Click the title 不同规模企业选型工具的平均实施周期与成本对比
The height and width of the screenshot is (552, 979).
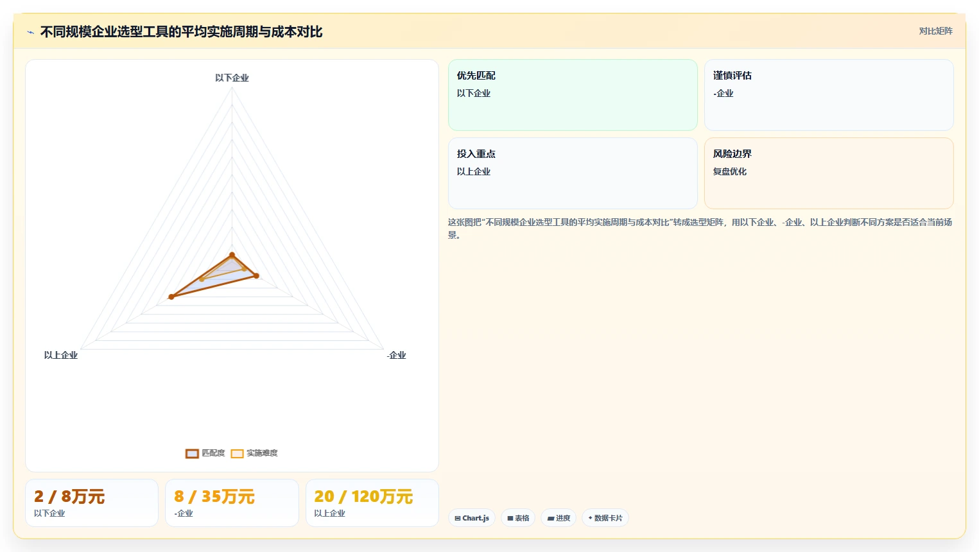click(181, 32)
